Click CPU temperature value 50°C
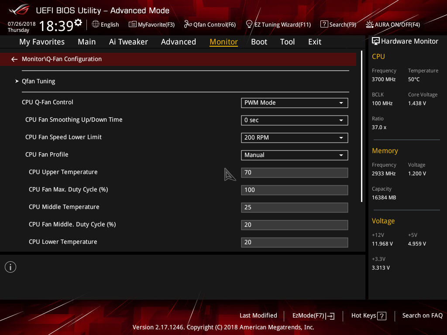The image size is (447, 335). [x=414, y=79]
